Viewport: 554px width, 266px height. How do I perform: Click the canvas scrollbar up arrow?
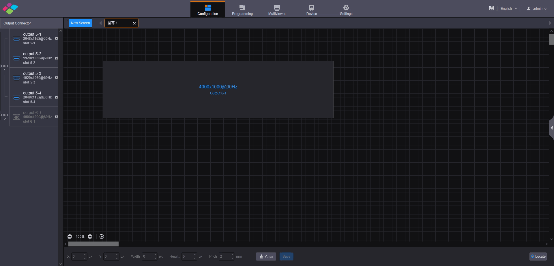551,31
